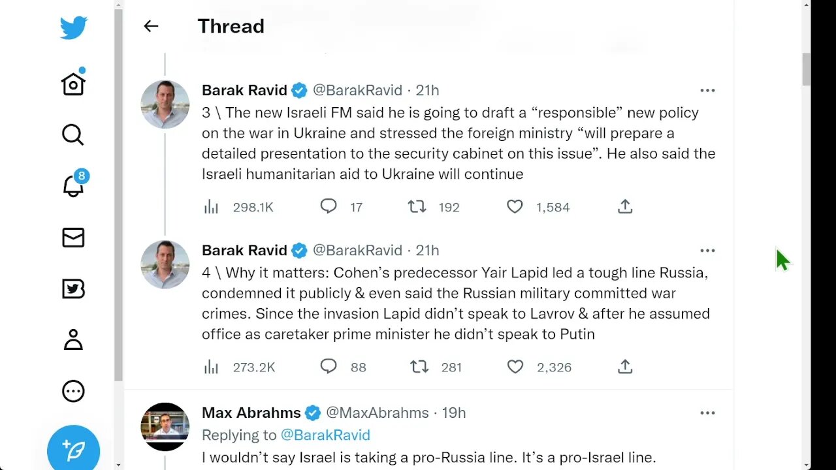Open the Explore search icon
The height and width of the screenshot is (470, 836).
coord(72,135)
